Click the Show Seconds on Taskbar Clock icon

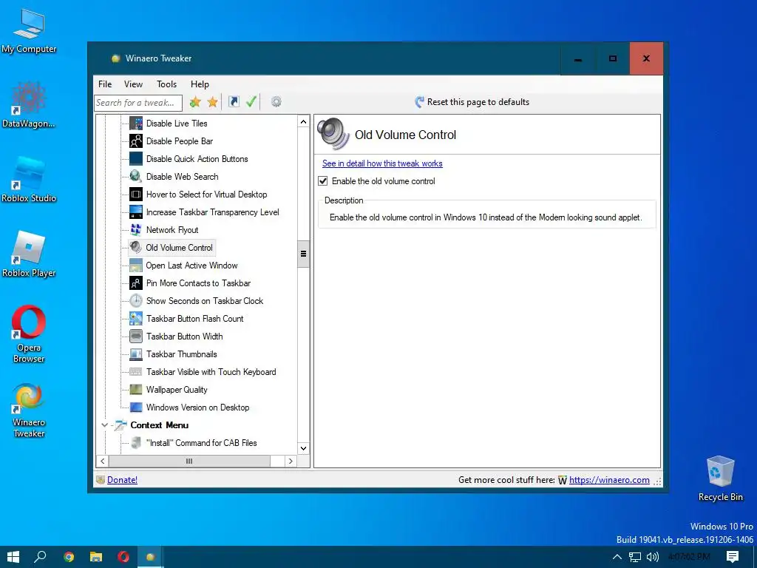click(136, 301)
